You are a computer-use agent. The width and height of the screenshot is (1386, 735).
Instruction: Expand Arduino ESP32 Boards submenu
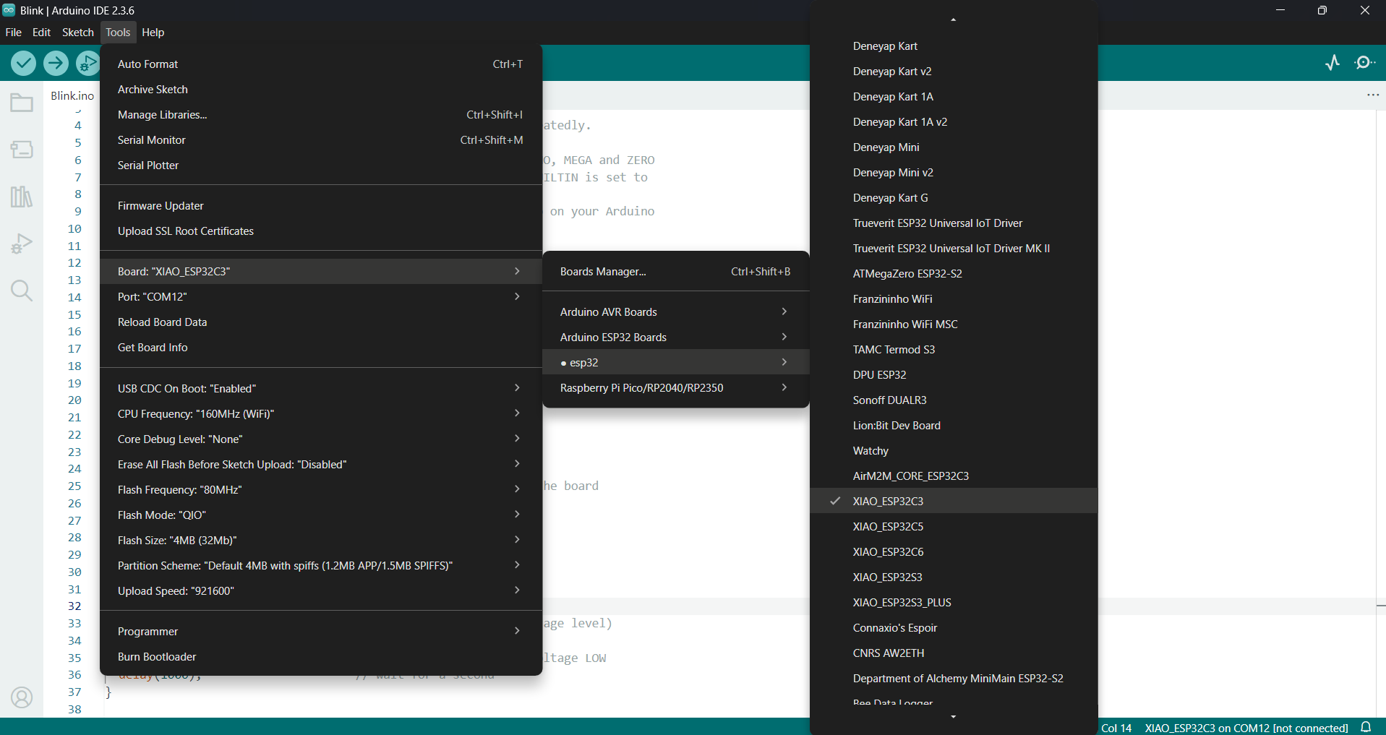click(x=675, y=337)
